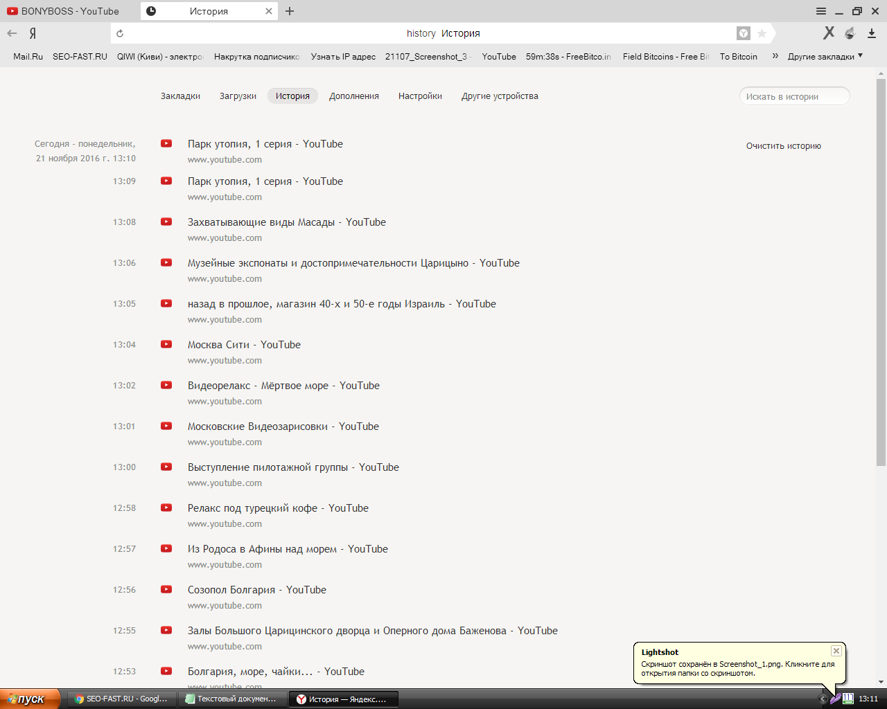This screenshot has height=709, width=887.
Task: Open 'Выступление пилотажной группы - YouTube' entry
Action: tap(293, 467)
